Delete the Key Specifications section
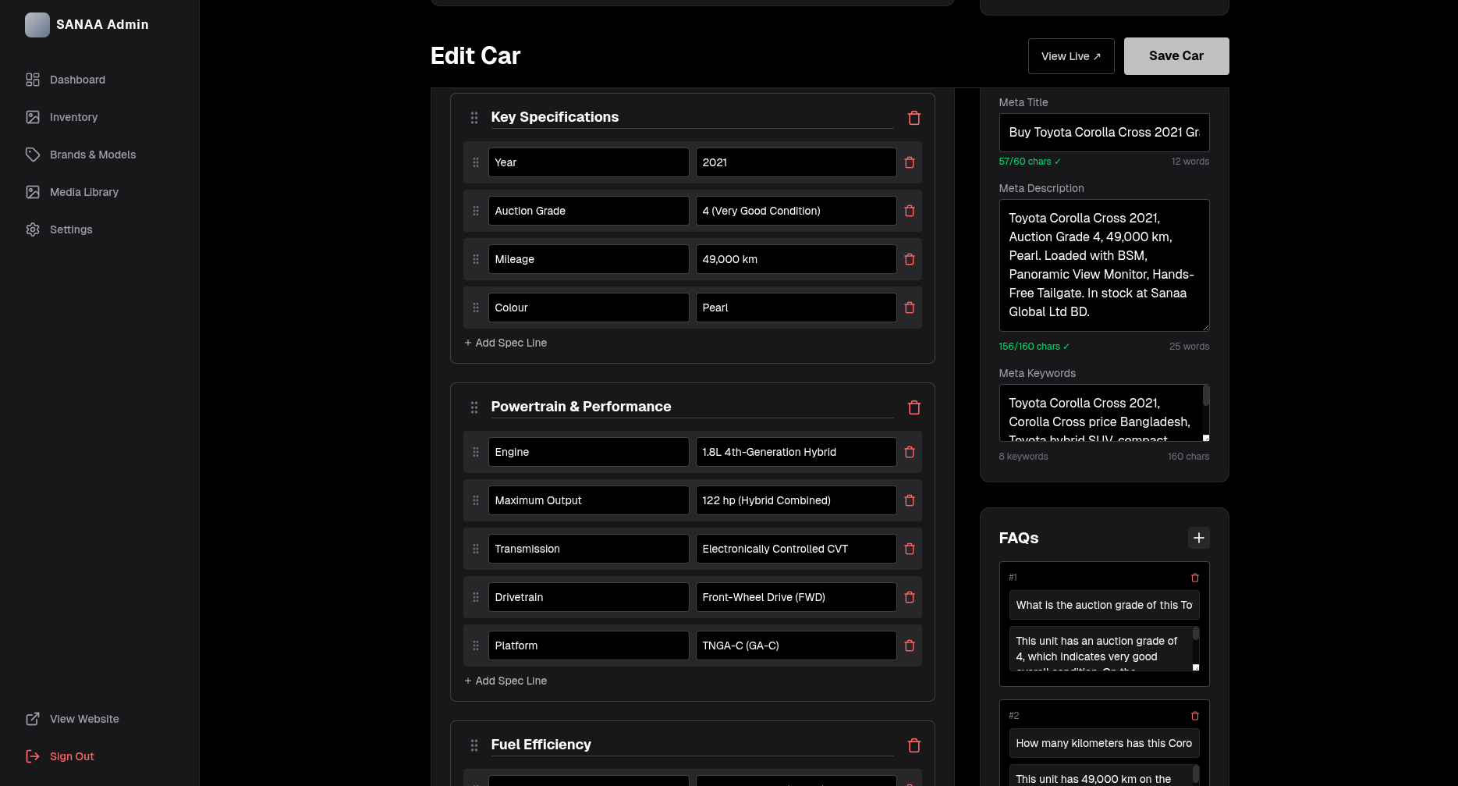Image resolution: width=1458 pixels, height=786 pixels. tap(914, 118)
